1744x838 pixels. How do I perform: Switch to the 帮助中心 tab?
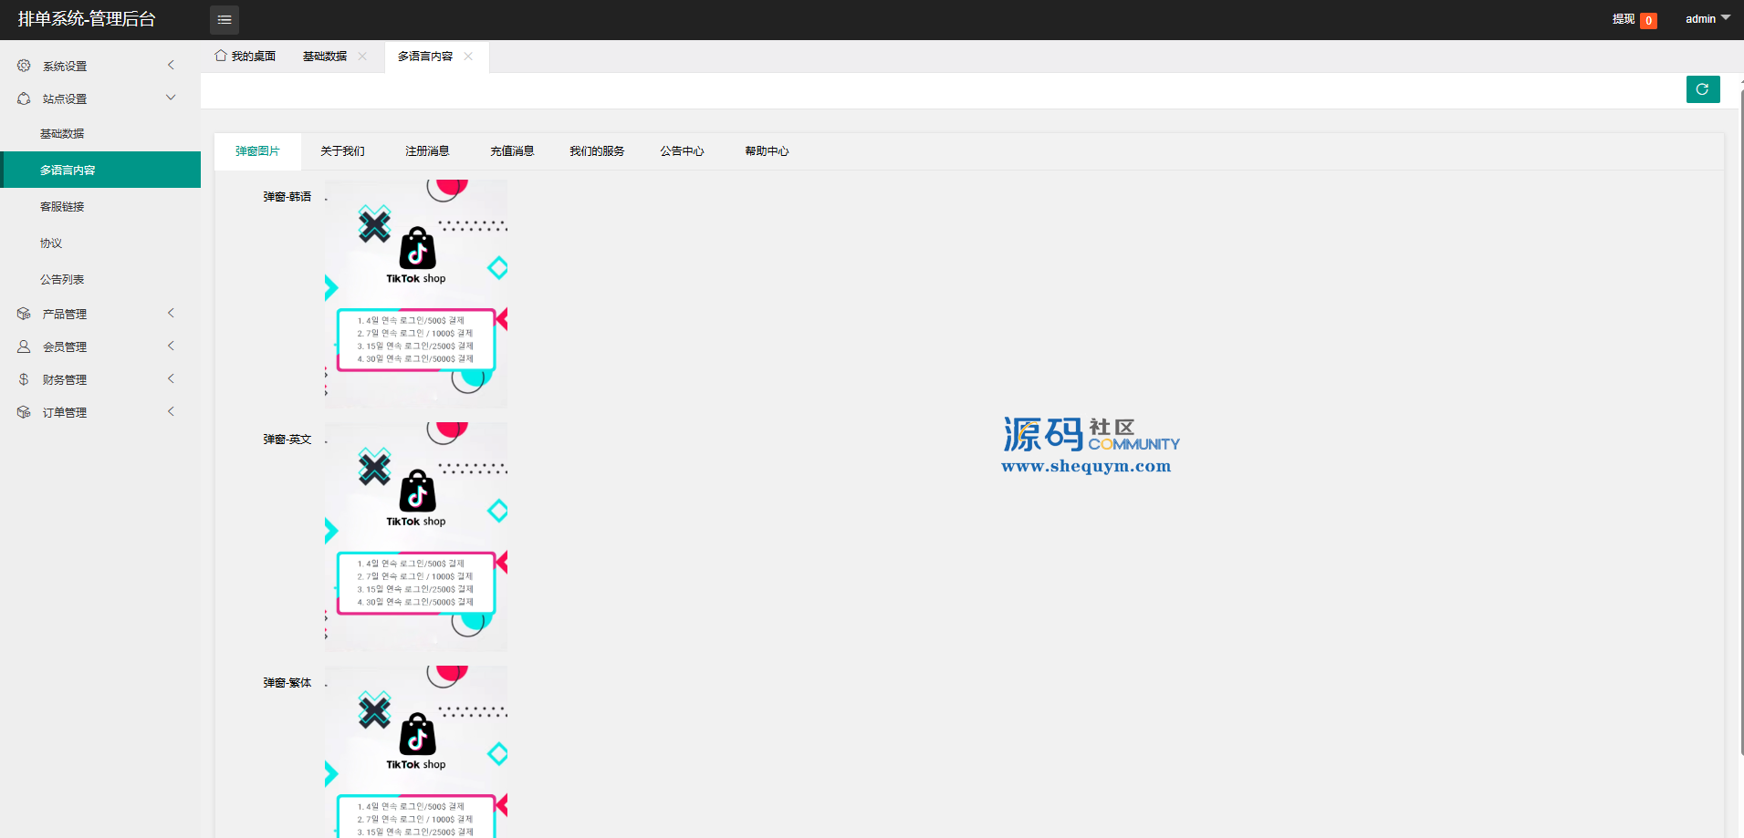click(767, 151)
